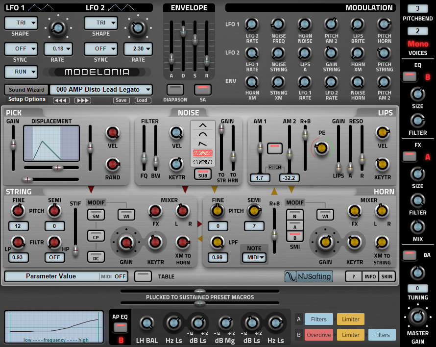Click the XM TO HORN knob
This screenshot has width=436, height=347.
183,243
